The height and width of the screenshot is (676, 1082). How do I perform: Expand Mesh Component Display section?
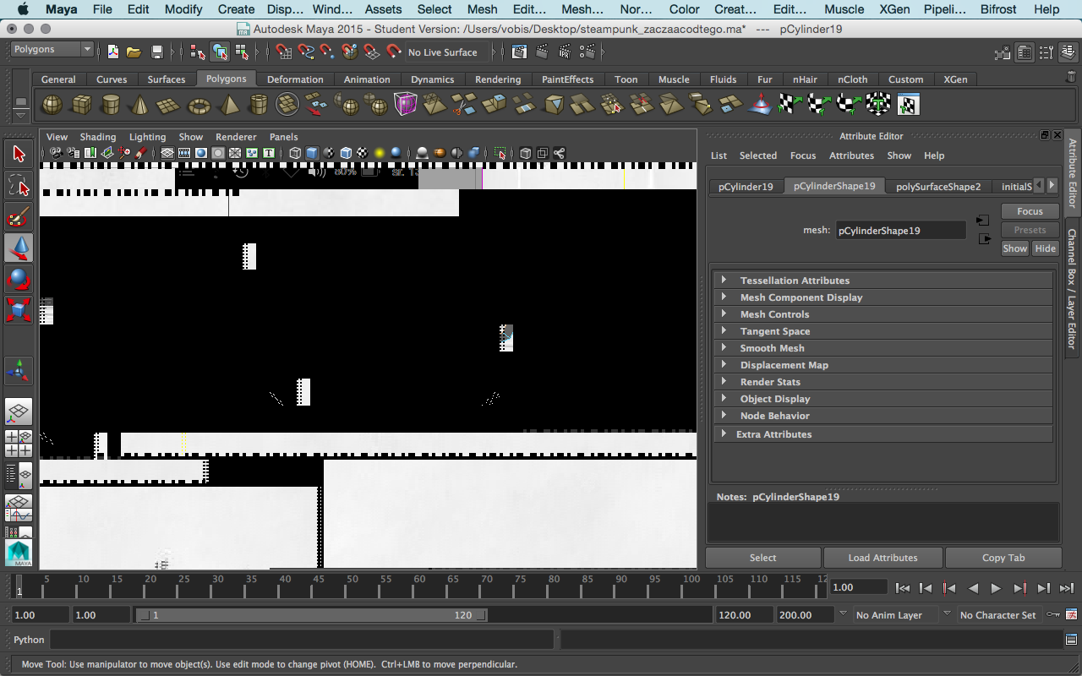pyautogui.click(x=884, y=297)
